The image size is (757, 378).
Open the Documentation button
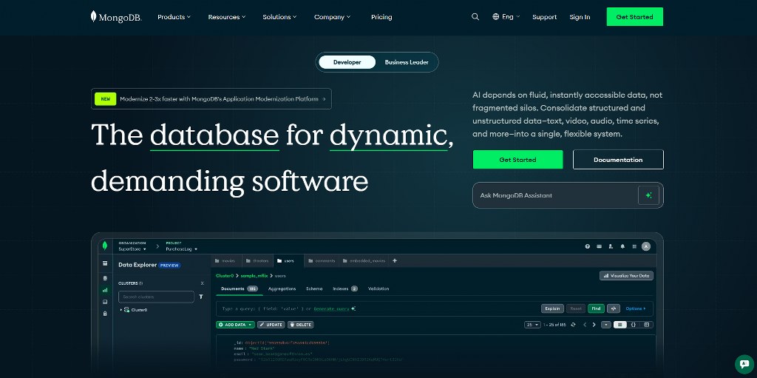click(x=618, y=160)
